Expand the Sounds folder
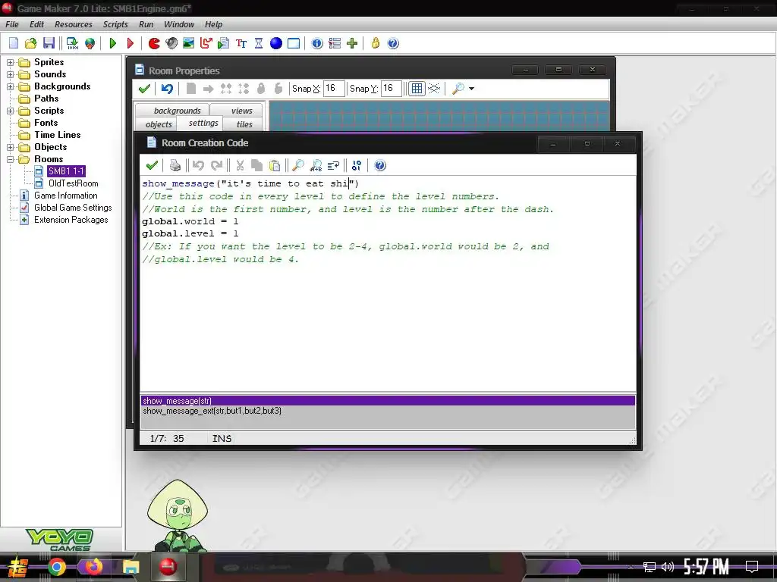777x582 pixels. 10,74
